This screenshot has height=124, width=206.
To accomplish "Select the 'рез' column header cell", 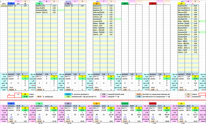I will click(18, 4).
